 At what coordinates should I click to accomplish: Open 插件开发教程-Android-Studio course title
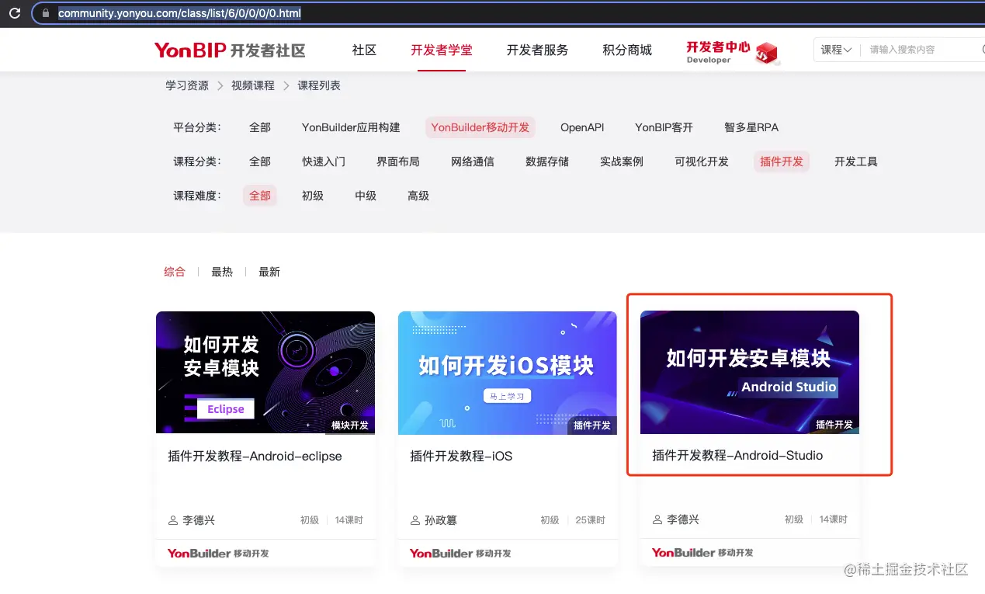tap(737, 456)
